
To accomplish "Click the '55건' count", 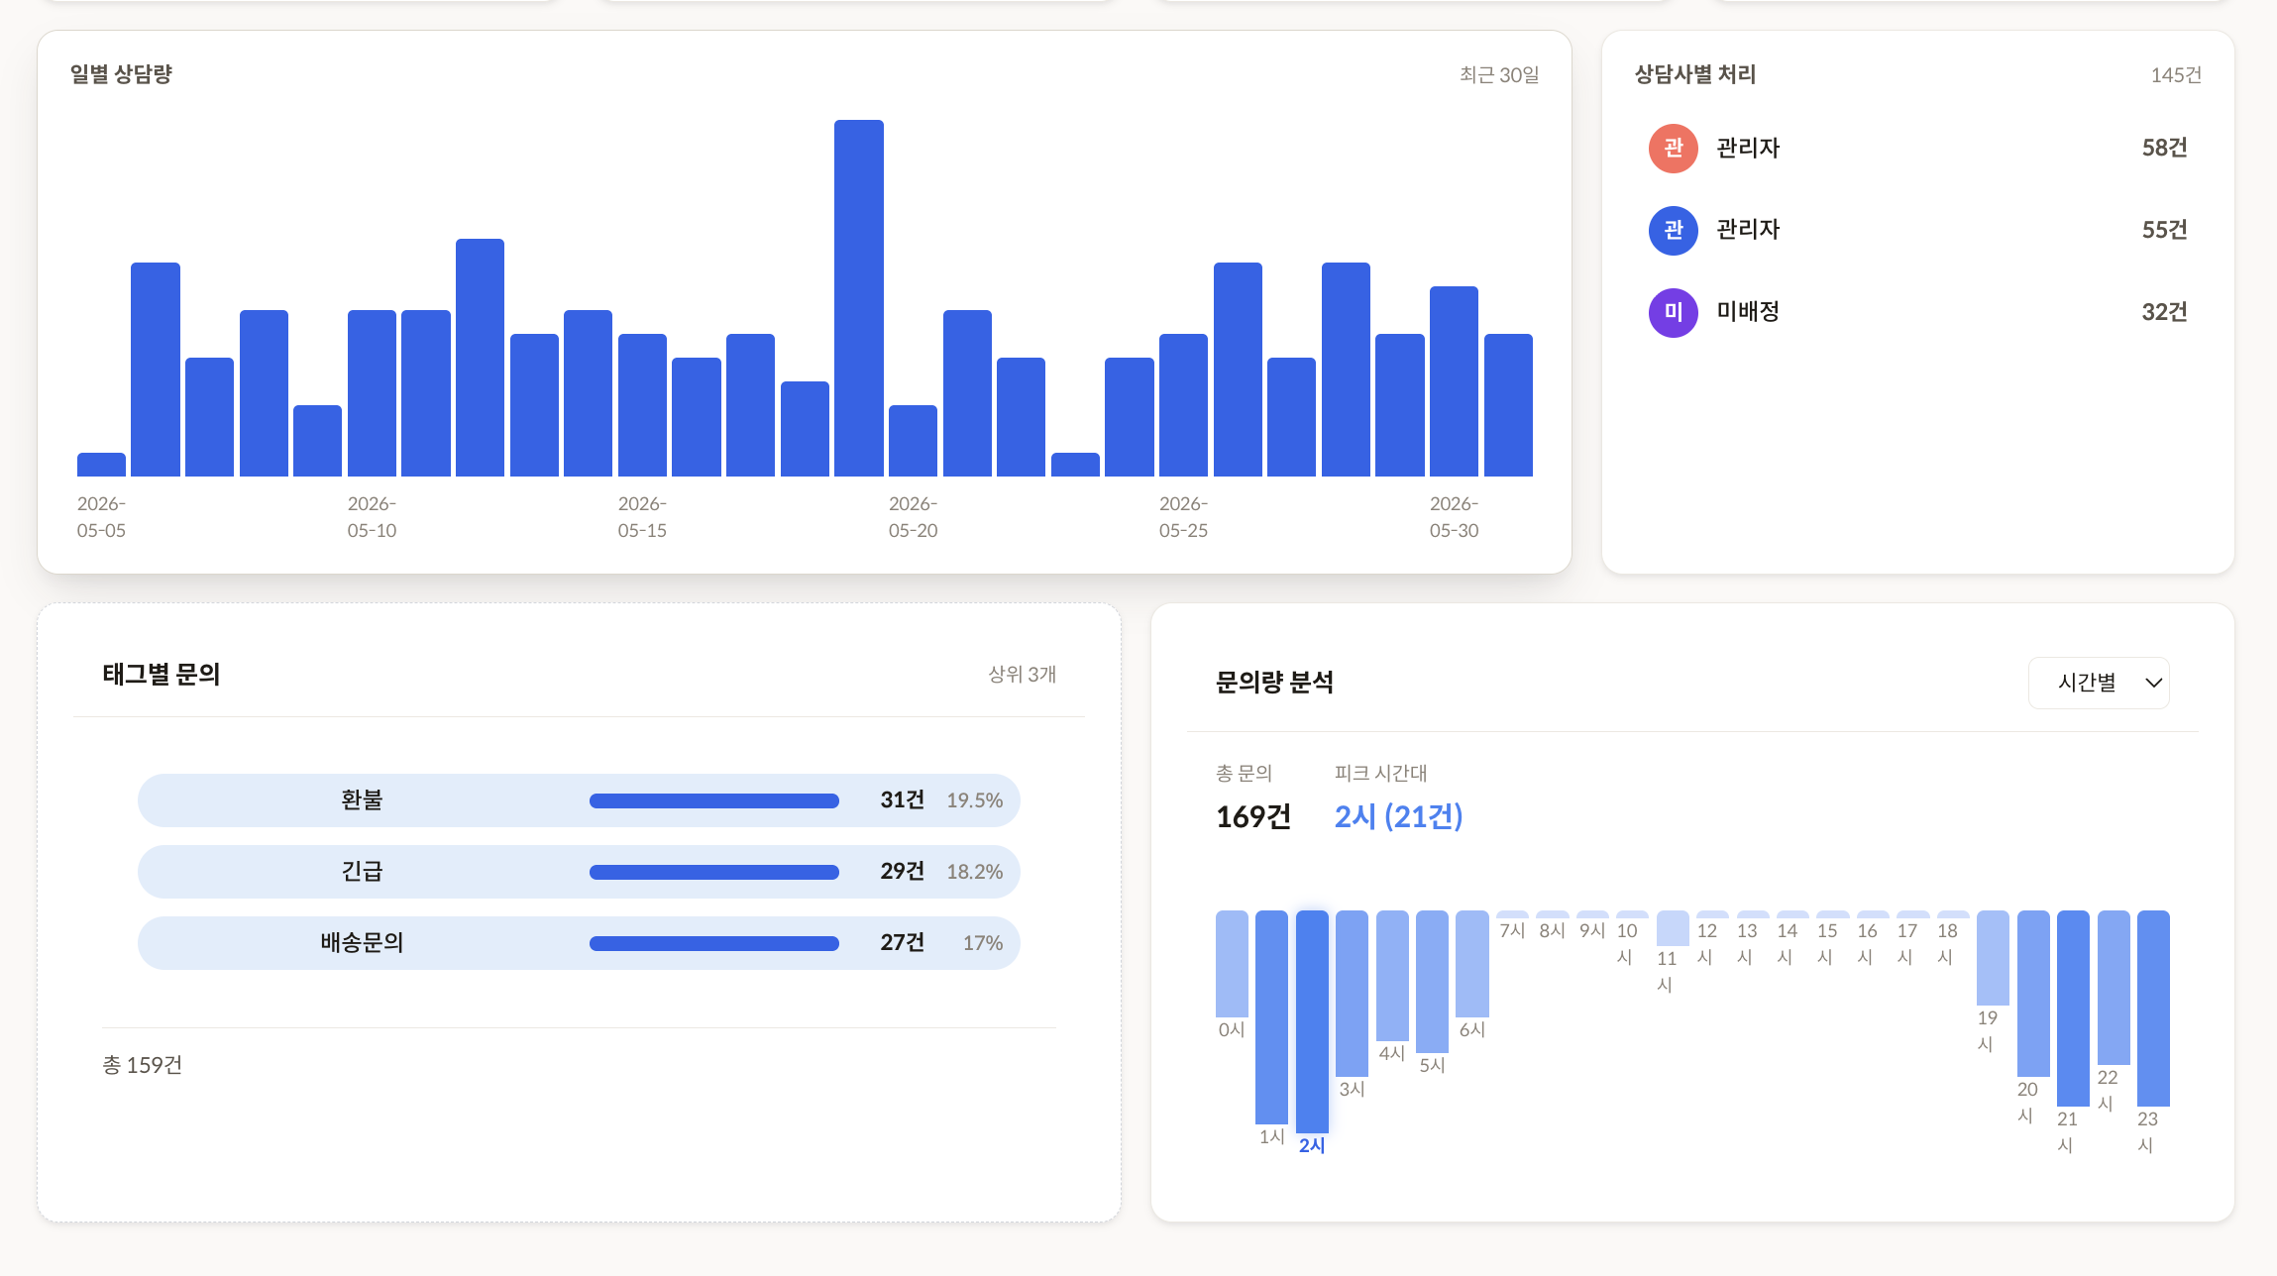I will tap(2164, 230).
